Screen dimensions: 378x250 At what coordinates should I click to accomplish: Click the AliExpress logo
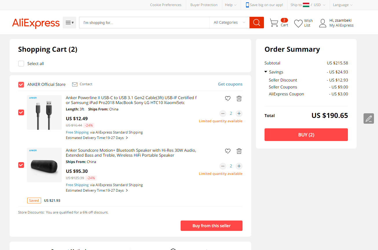point(36,23)
